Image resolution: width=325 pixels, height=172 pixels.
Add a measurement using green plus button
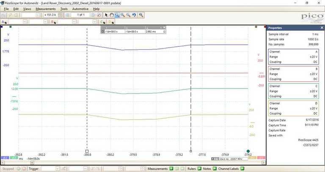coord(171,169)
